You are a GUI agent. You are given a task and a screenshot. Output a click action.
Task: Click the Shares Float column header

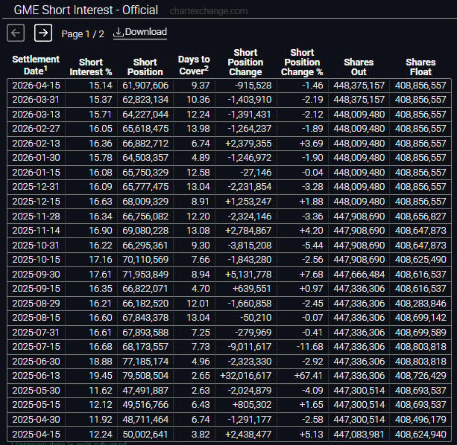420,67
